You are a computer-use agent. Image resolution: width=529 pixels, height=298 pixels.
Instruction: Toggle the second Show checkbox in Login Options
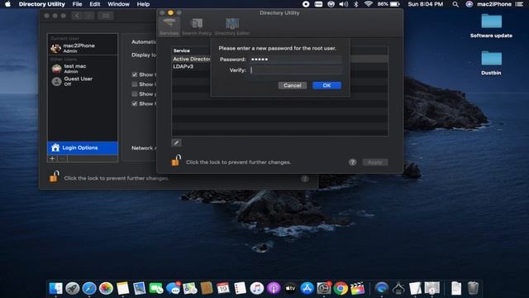(135, 84)
